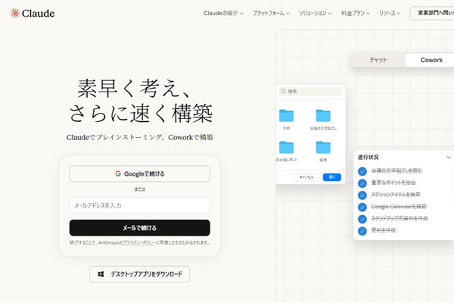
Task: Select the bottom-left blue folder icon
Action: pos(286,147)
